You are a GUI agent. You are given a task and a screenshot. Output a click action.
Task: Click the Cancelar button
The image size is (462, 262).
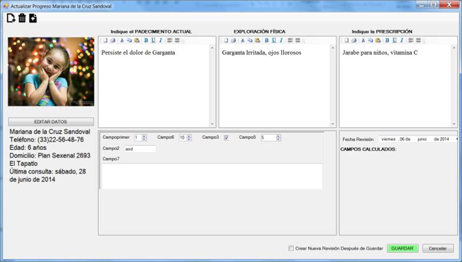(x=438, y=248)
